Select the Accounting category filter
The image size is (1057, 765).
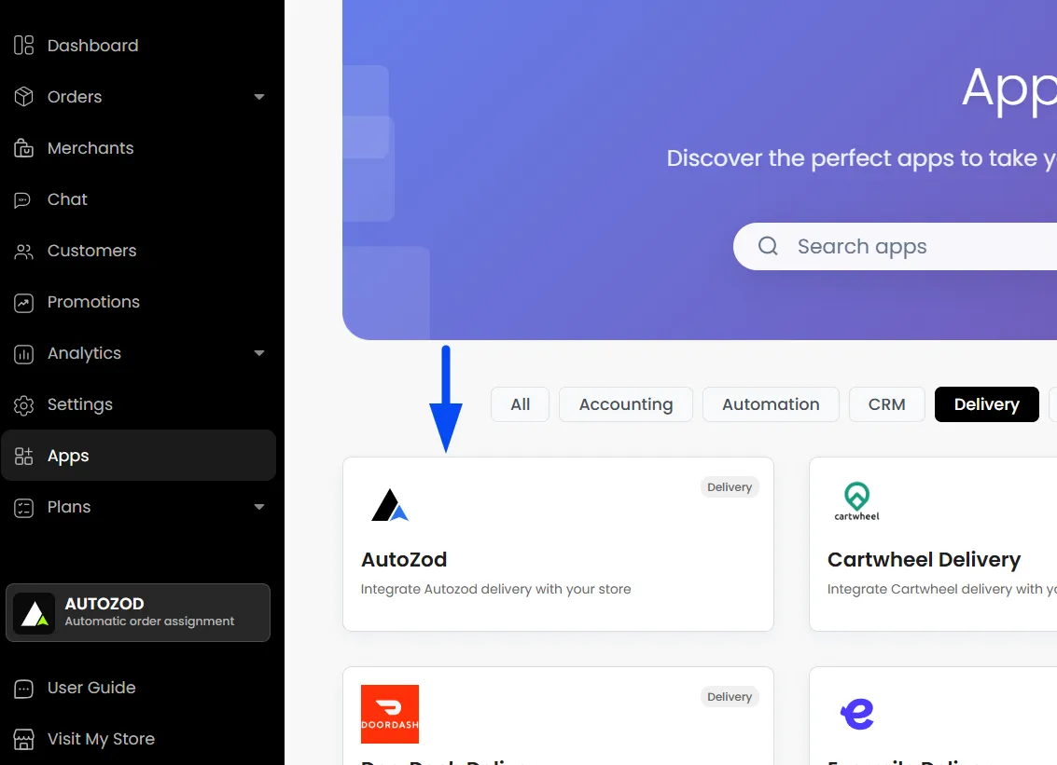point(626,404)
